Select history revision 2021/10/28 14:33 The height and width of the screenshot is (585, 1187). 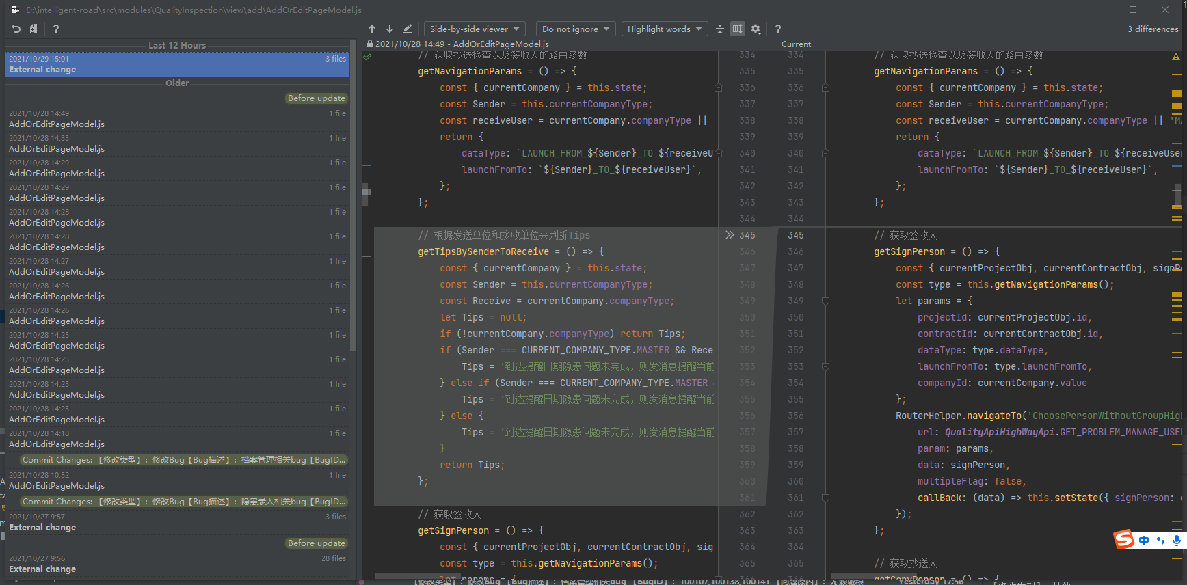click(177, 144)
